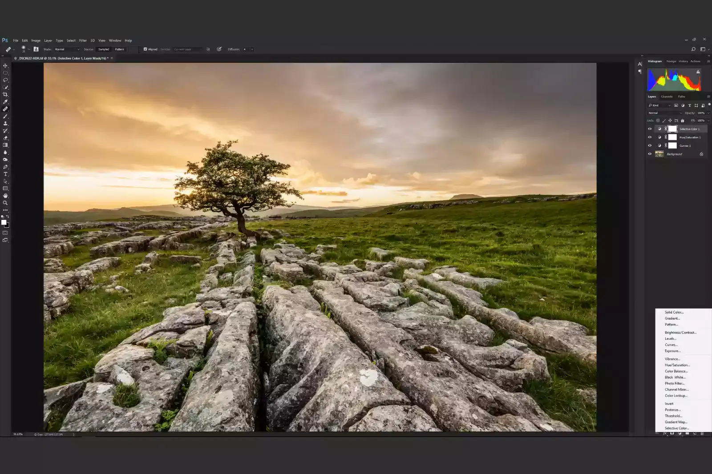Switch to the Channels tab
The image size is (712, 474).
coord(667,96)
